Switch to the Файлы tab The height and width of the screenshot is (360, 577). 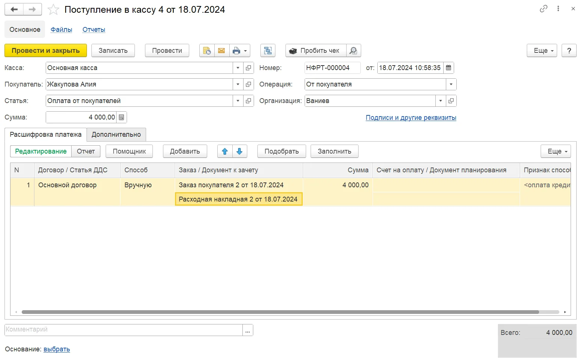point(61,30)
